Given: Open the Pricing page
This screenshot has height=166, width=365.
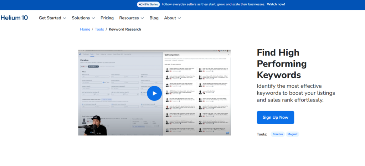Looking at the screenshot, I should pyautogui.click(x=107, y=18).
